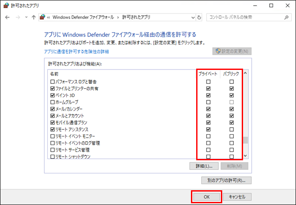Toggle private checkbox for リモート イベント モニター
The width and height of the screenshot is (296, 205).
point(208,136)
